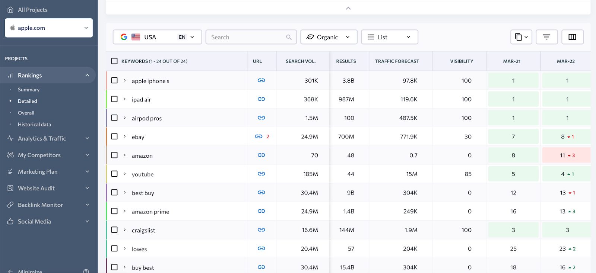Open the Organic results type dropdown

pos(329,37)
